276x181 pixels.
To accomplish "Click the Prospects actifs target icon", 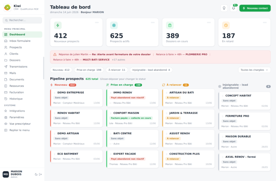I will tap(114, 25).
